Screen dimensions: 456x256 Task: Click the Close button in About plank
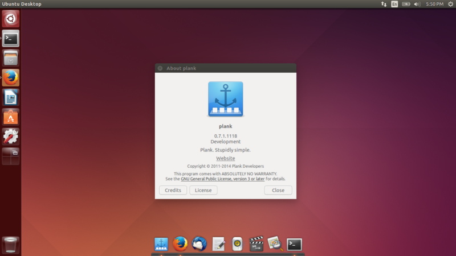[278, 190]
